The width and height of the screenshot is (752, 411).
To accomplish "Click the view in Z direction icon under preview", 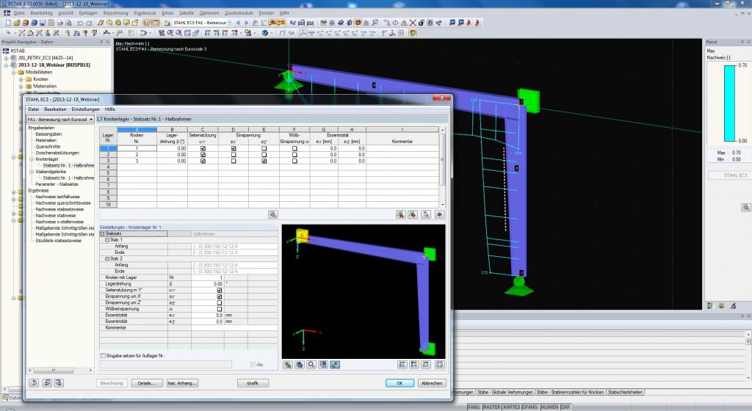I will click(x=426, y=365).
